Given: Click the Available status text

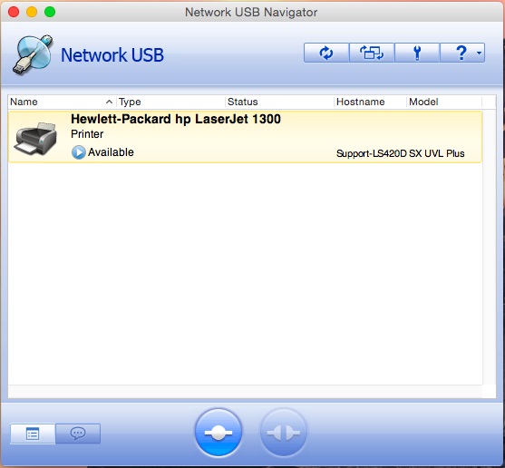Looking at the screenshot, I should click(112, 152).
